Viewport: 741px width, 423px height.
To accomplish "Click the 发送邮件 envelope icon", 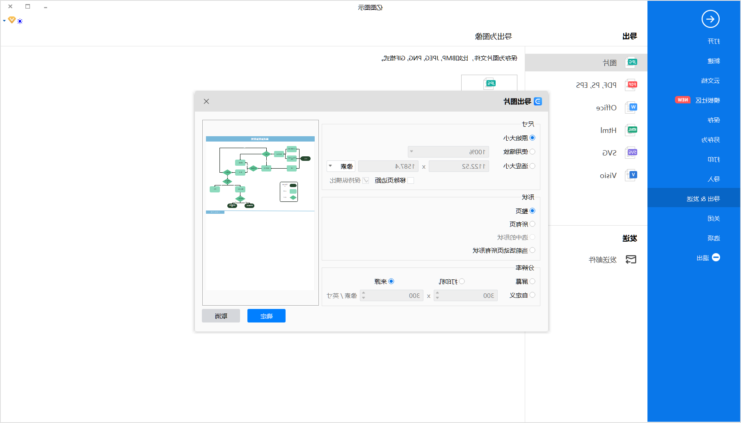I will (631, 259).
